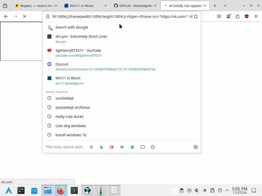Screen dimensions: 262x196
Task: Stop loading the page
Action: pyautogui.click(x=25, y=16)
